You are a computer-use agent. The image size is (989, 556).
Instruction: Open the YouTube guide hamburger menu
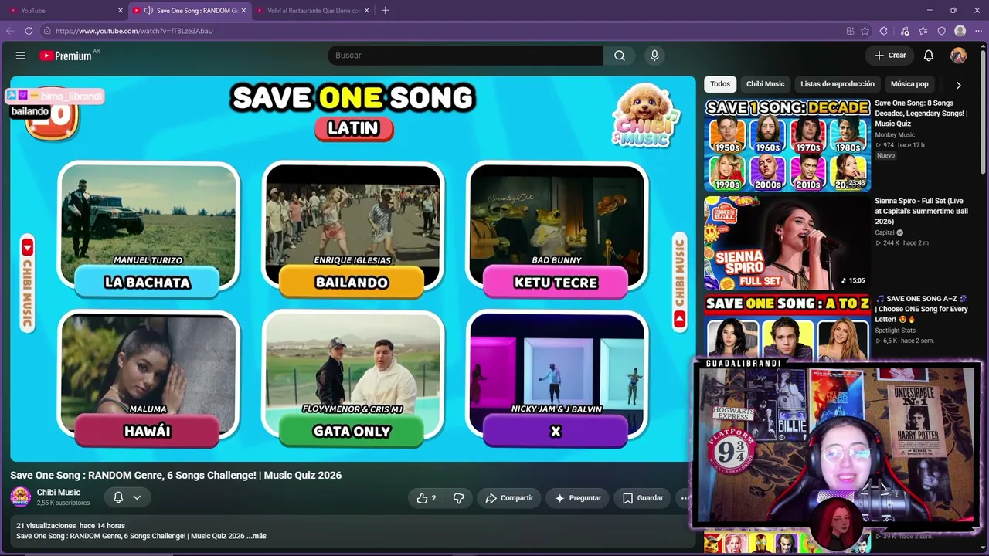(21, 56)
